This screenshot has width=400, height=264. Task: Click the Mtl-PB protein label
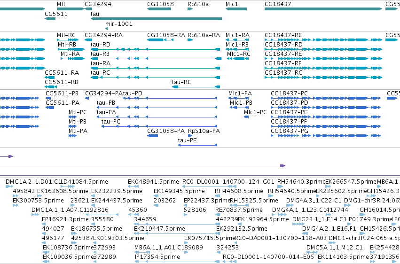[78, 122]
